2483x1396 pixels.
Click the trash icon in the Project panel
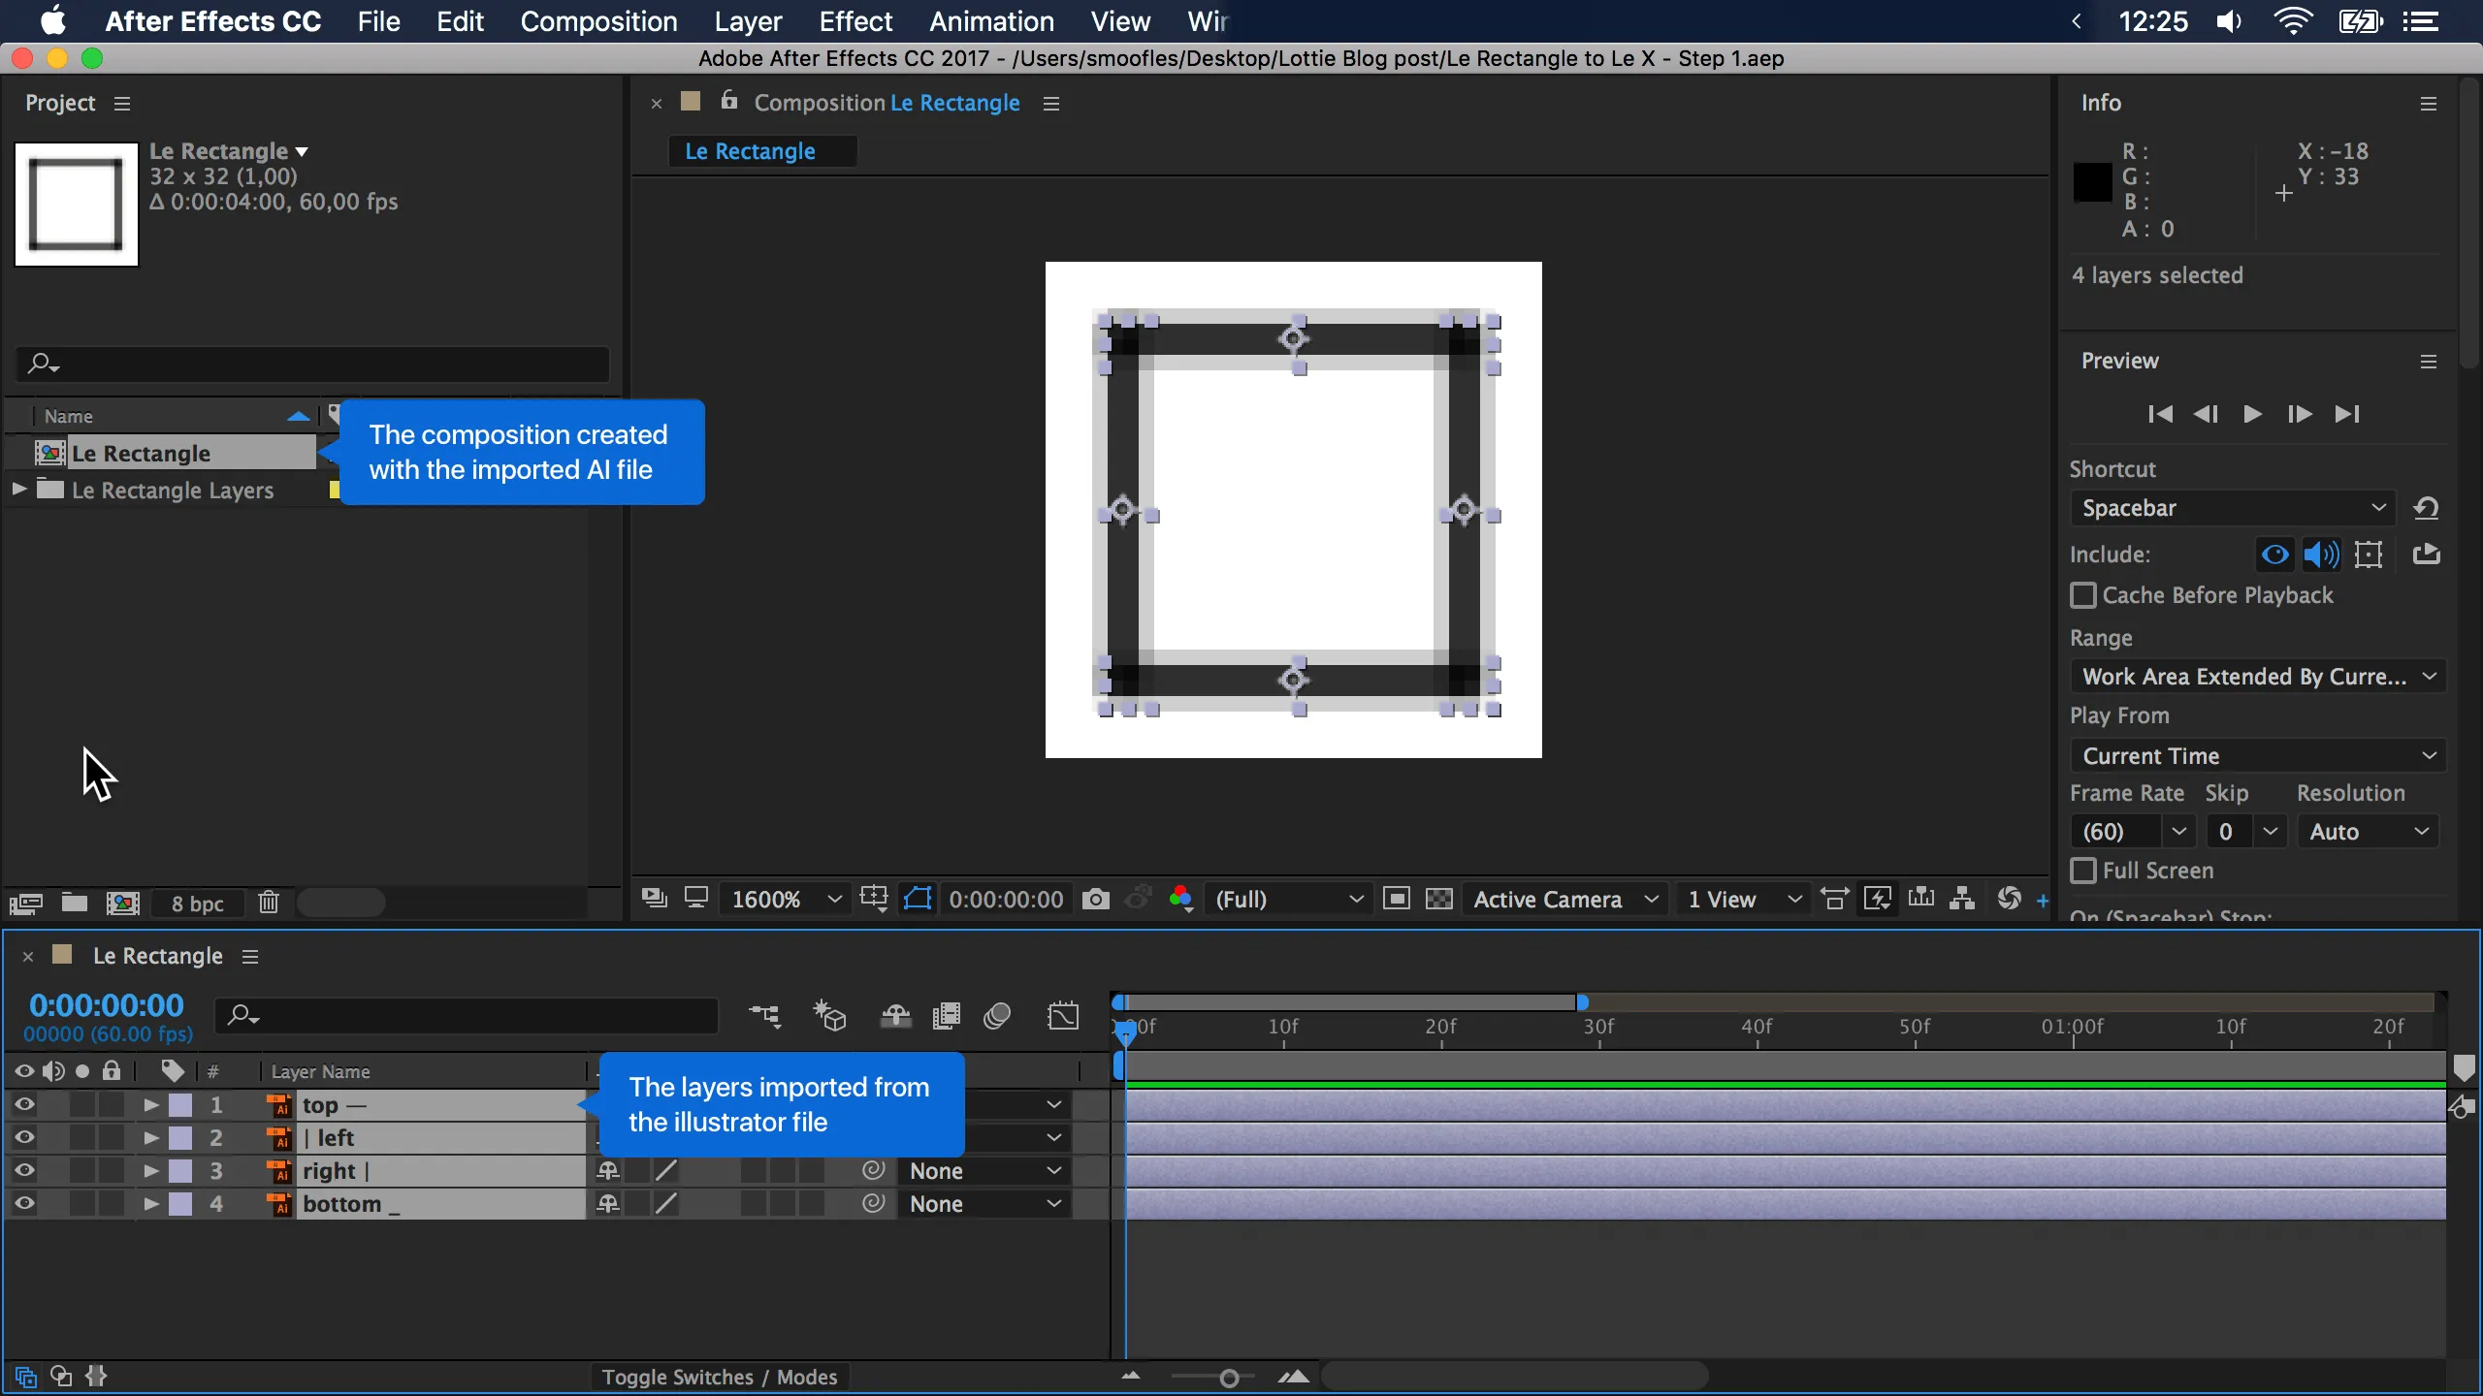[269, 903]
